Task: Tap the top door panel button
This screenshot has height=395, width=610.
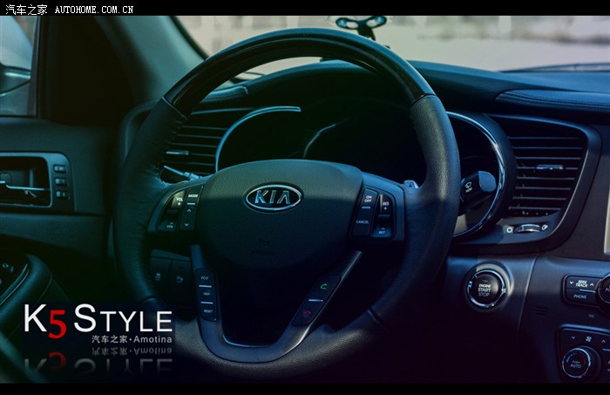Action: 60,169
